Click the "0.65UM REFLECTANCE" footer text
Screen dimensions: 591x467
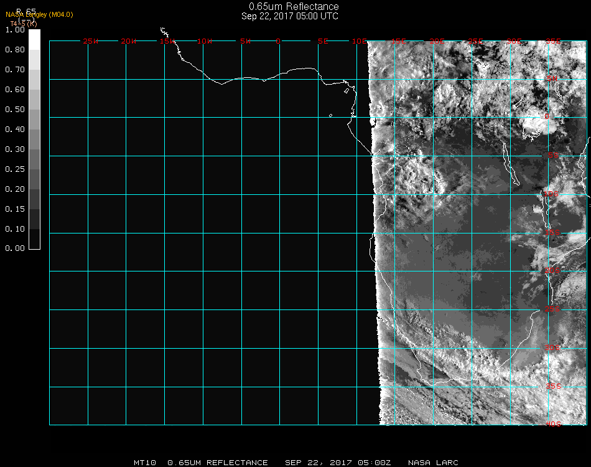(218, 463)
